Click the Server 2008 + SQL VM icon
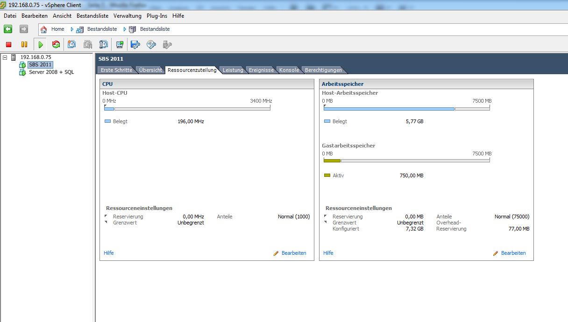Screen dimensions: 568x322 click(x=22, y=72)
